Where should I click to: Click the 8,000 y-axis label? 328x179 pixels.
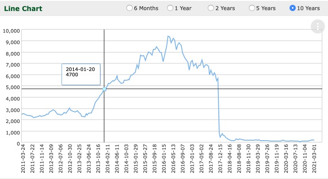[12, 54]
